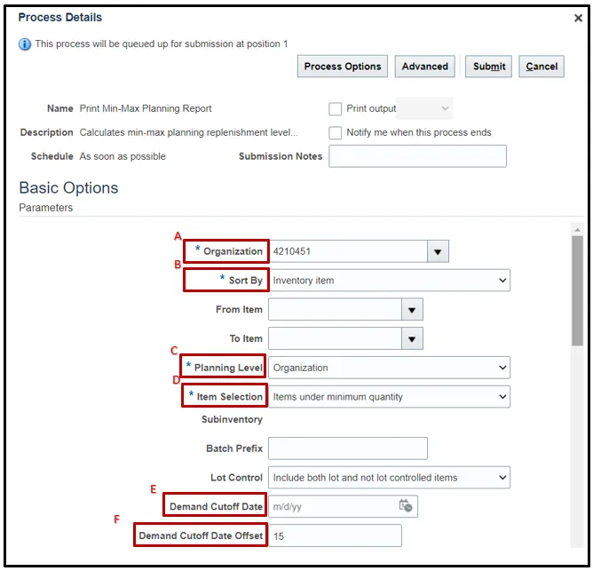Click the Batch Prefix field
Image resolution: width=593 pixels, height=571 pixels.
[x=348, y=448]
